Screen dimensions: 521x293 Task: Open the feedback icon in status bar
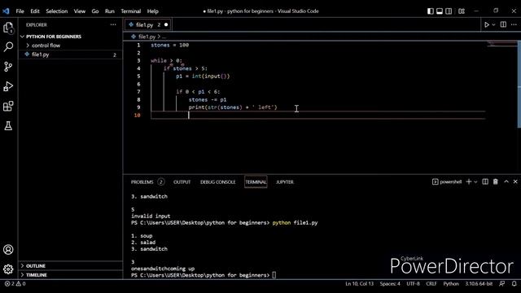(502, 284)
